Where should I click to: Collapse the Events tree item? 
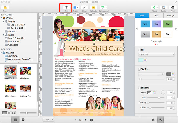click(4, 21)
